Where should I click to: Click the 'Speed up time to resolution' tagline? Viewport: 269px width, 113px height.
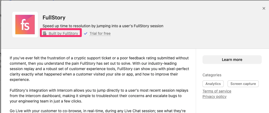pos(103,26)
